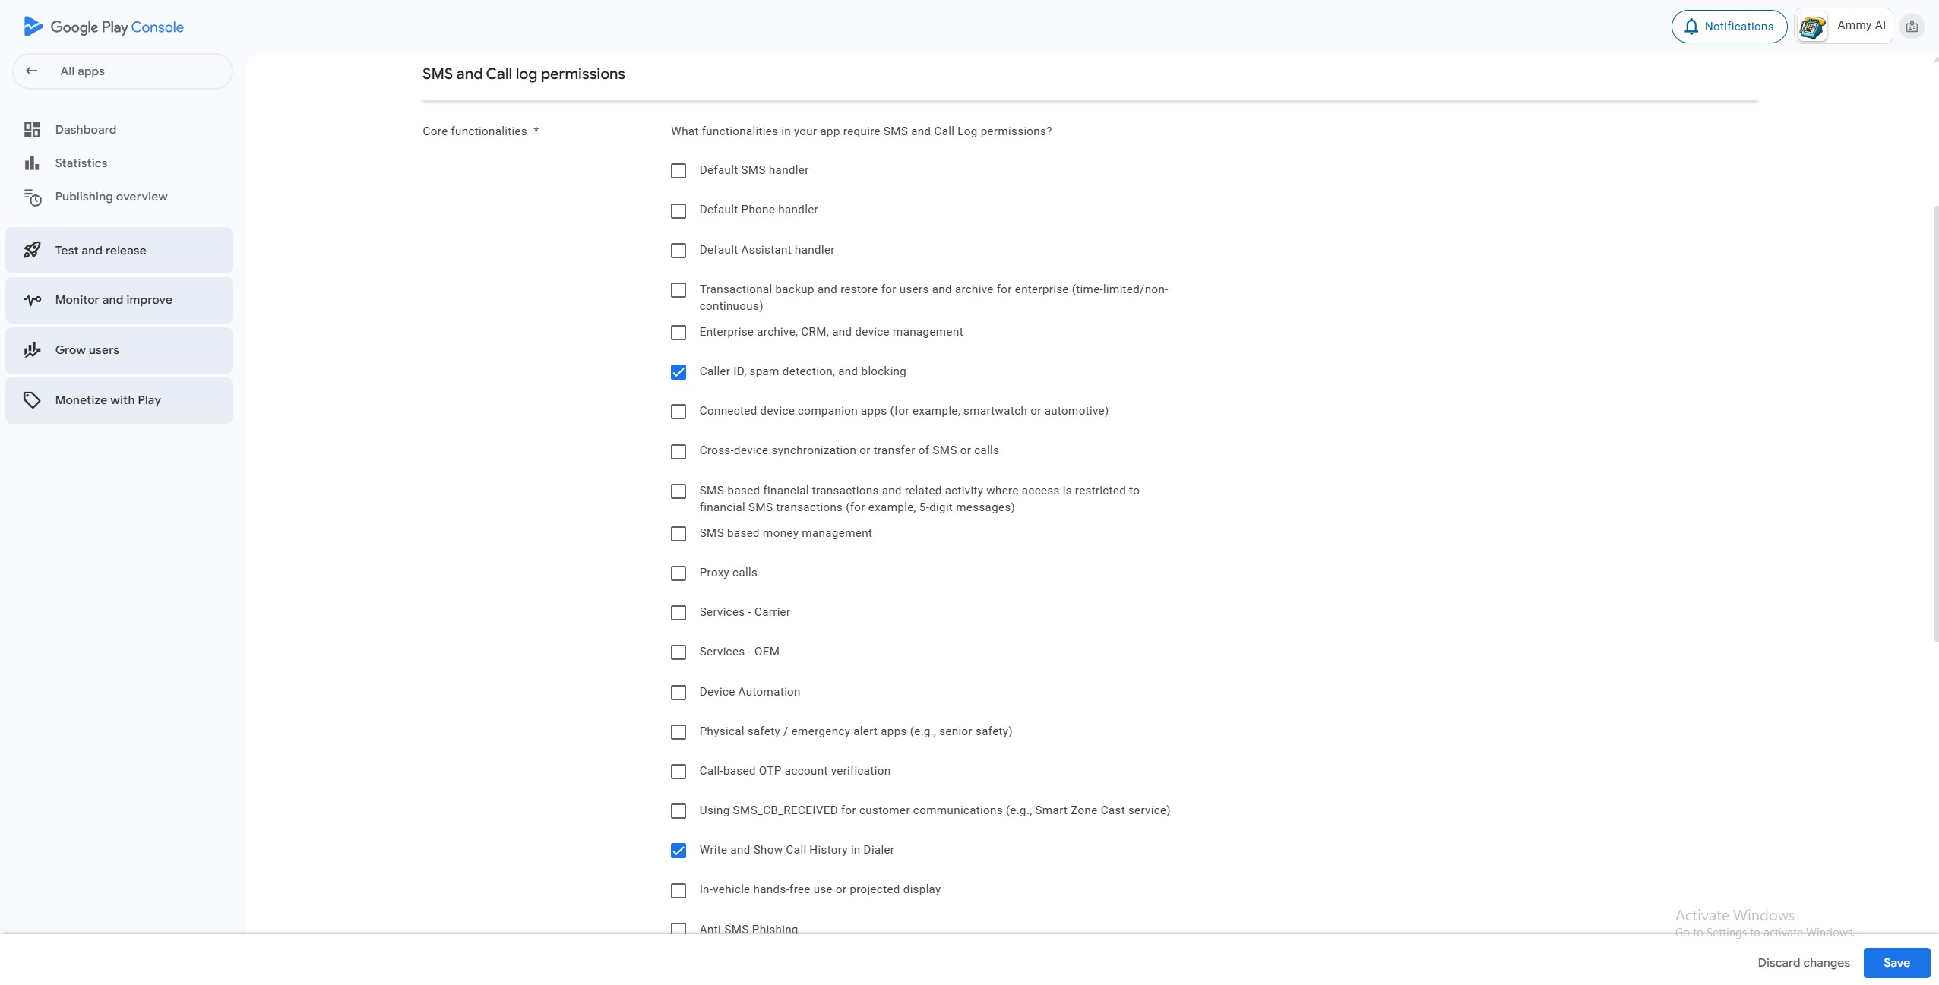1939x985 pixels.
Task: Click Discard changes
Action: (1803, 963)
